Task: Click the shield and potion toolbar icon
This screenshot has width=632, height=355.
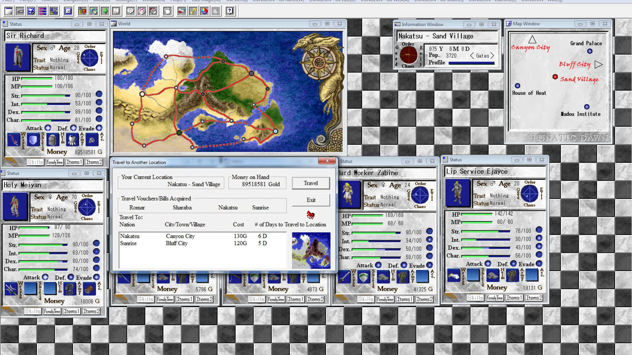Action: (x=83, y=11)
